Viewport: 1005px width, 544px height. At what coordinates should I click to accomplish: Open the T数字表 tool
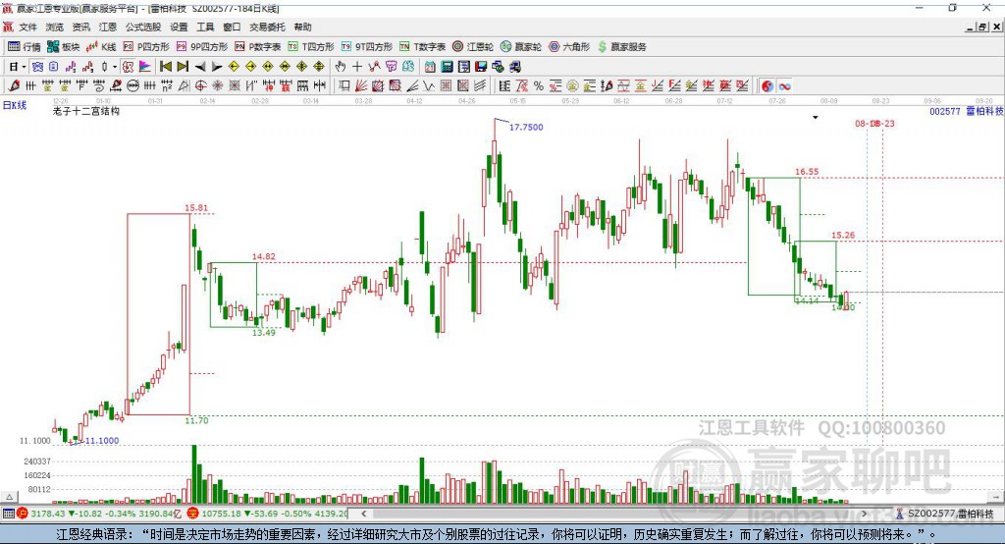point(423,47)
